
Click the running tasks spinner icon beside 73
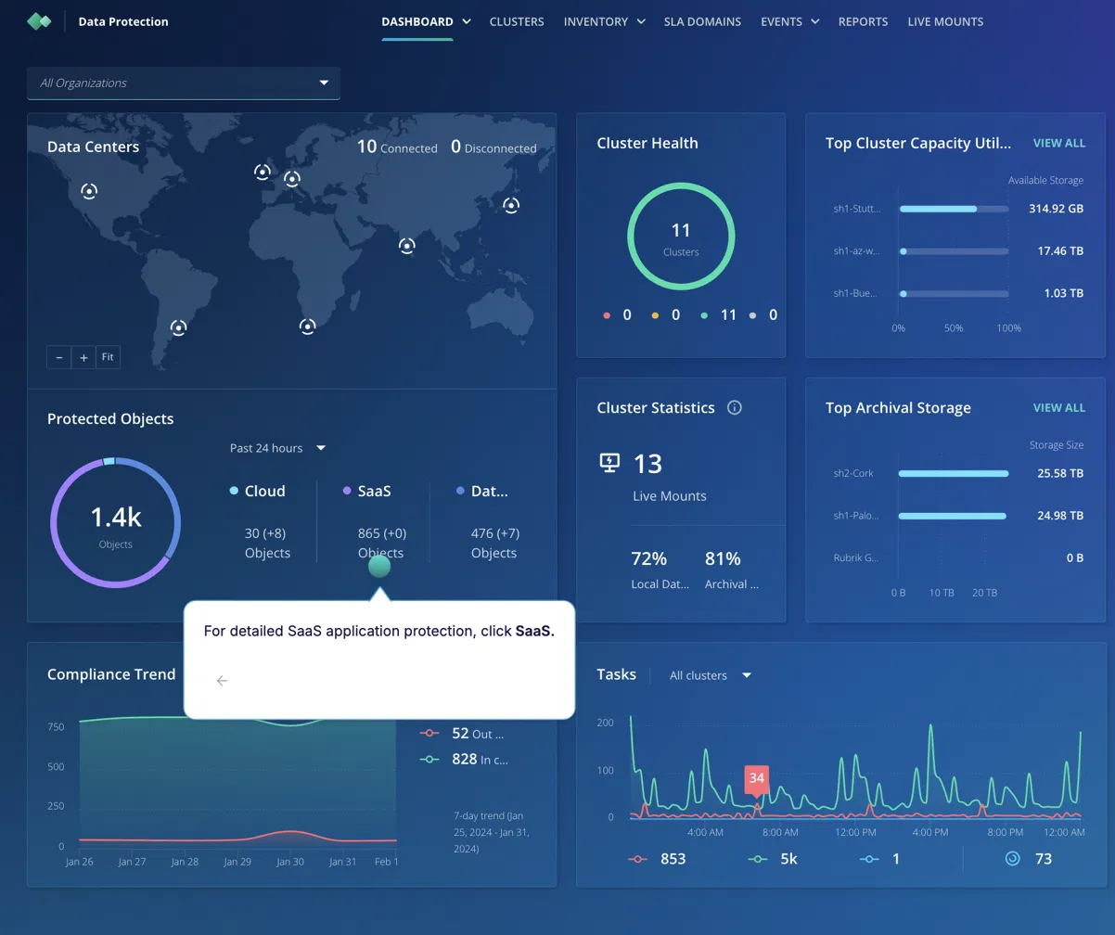click(x=1013, y=858)
